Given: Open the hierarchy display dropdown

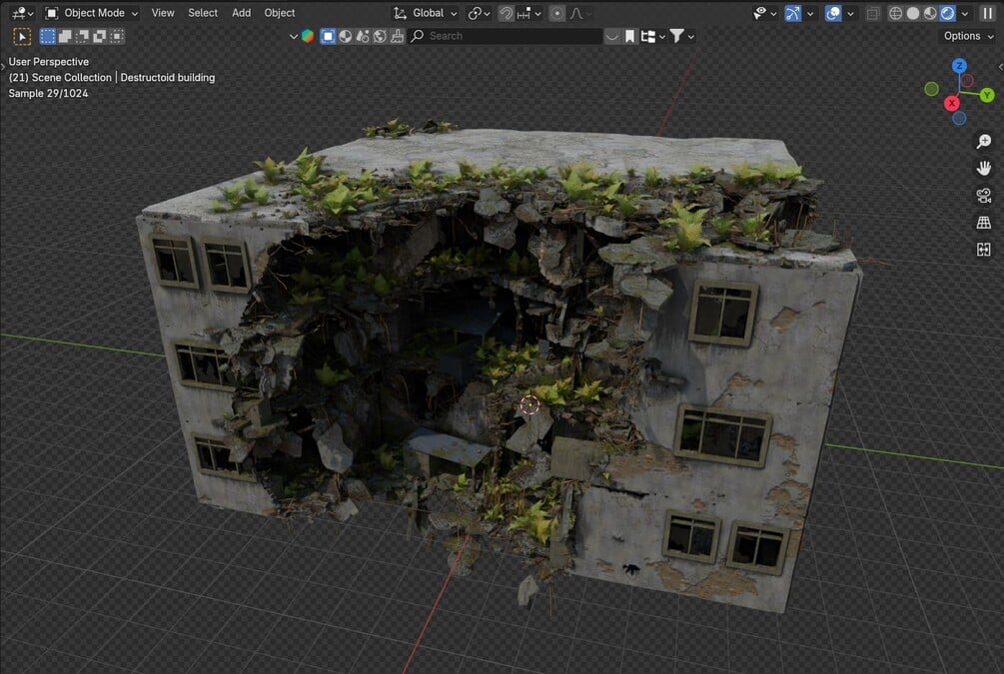Looking at the screenshot, I should (652, 37).
